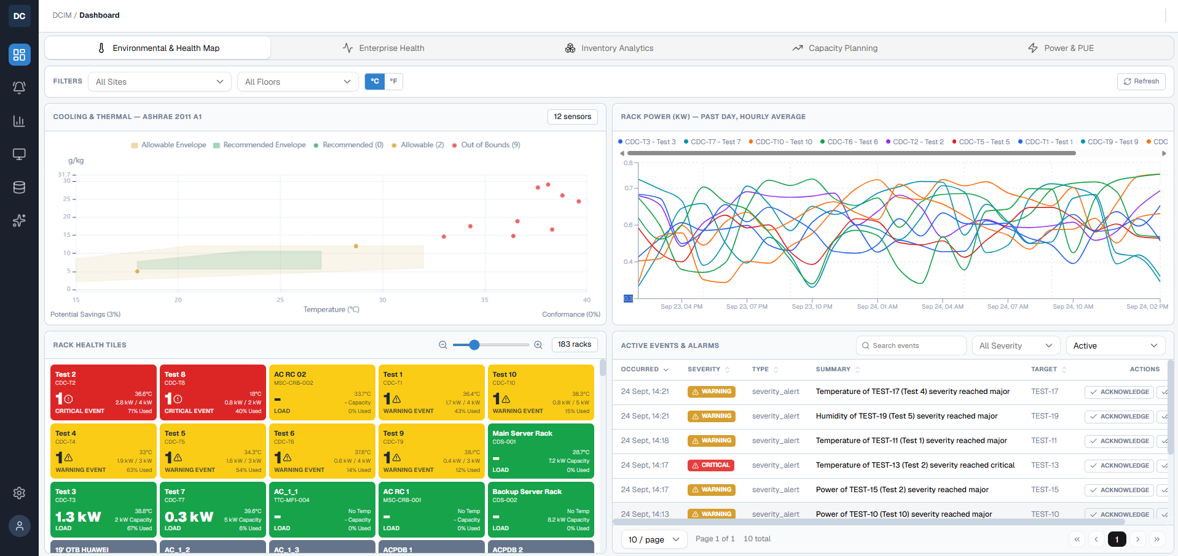This screenshot has width=1178, height=556.
Task: Click the Search events input field
Action: pyautogui.click(x=911, y=346)
